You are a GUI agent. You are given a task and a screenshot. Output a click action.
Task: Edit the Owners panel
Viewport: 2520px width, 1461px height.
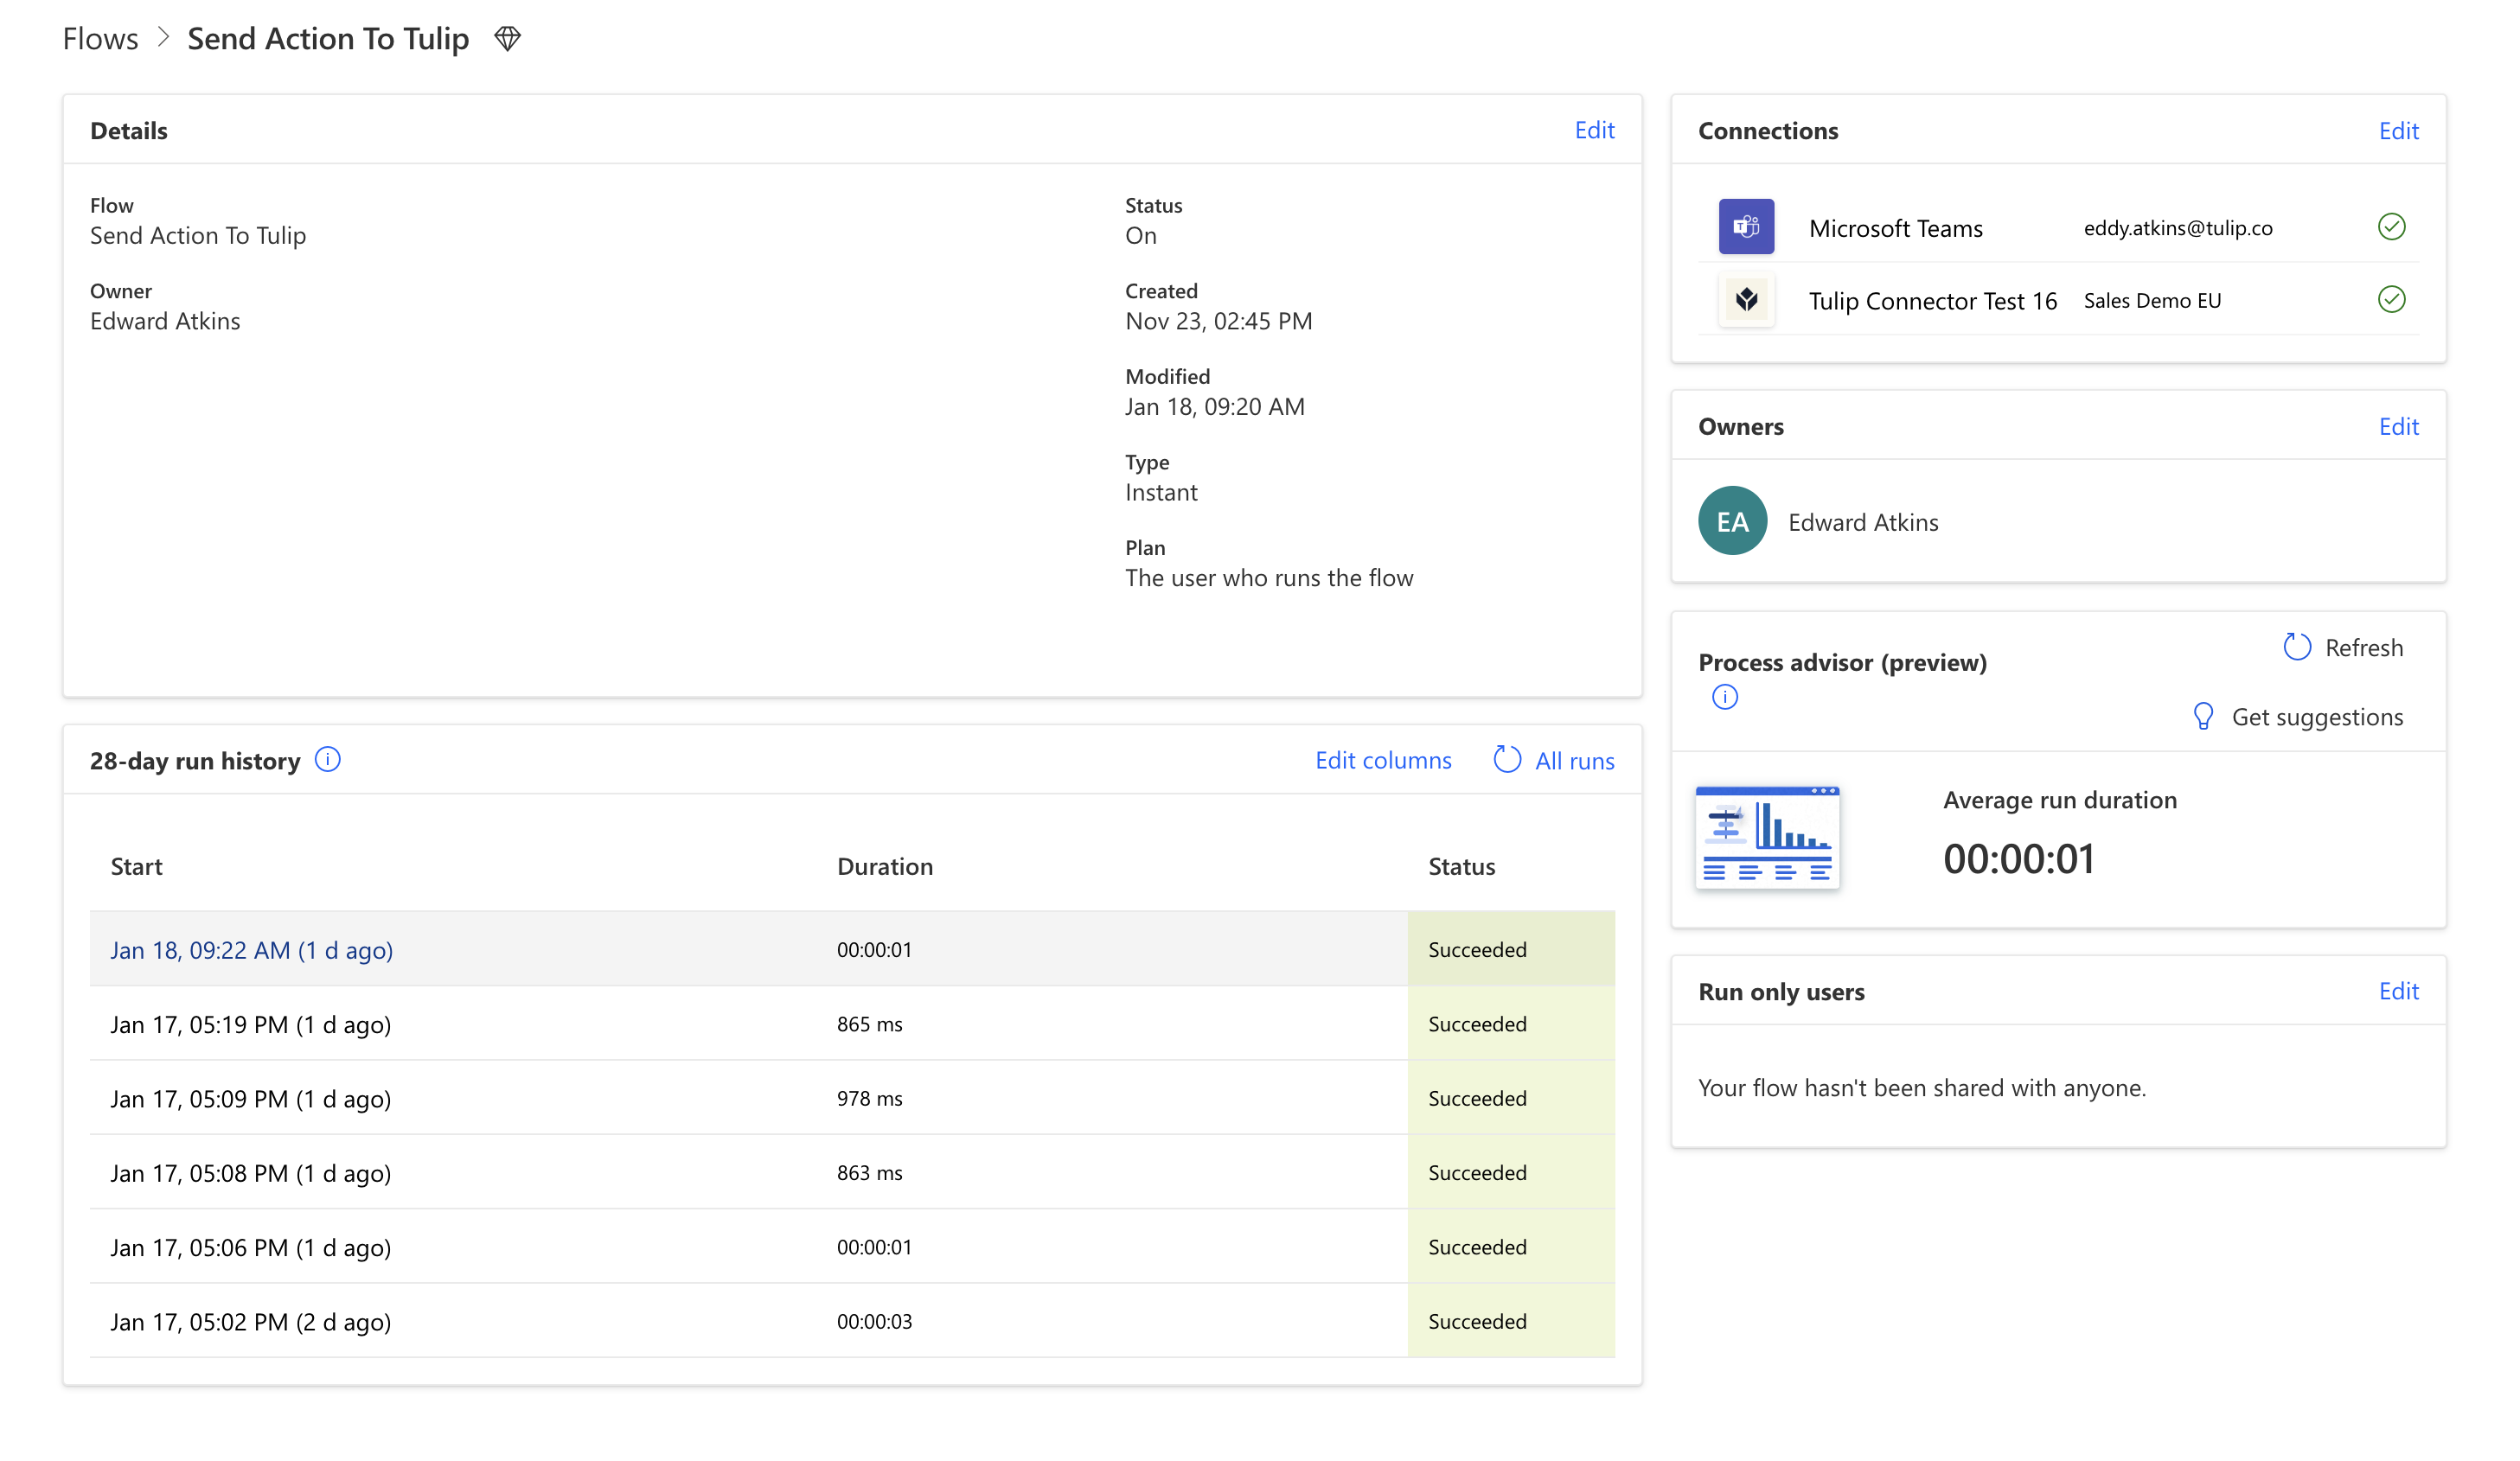tap(2397, 427)
